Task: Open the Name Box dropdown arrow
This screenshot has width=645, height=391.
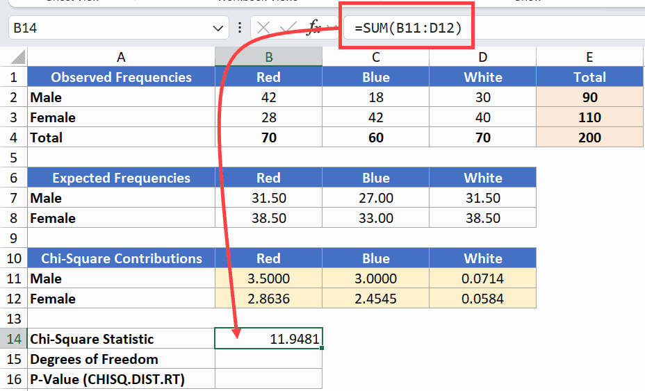Action: tap(218, 28)
